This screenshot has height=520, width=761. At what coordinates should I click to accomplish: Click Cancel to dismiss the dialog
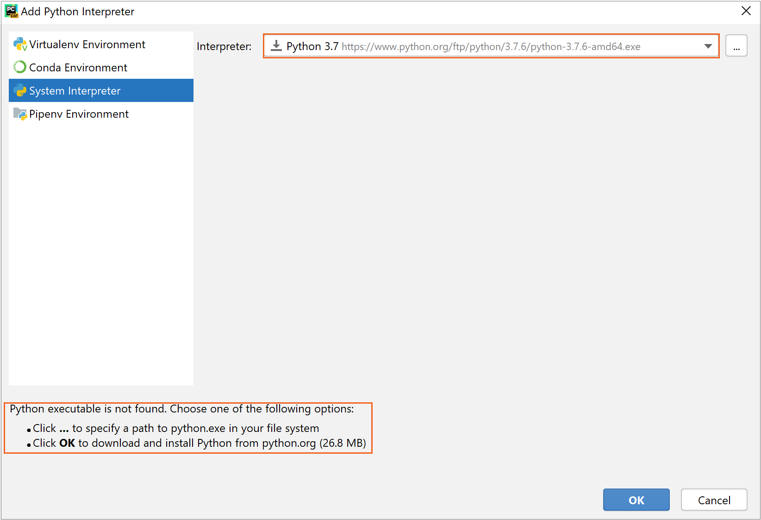pos(714,500)
